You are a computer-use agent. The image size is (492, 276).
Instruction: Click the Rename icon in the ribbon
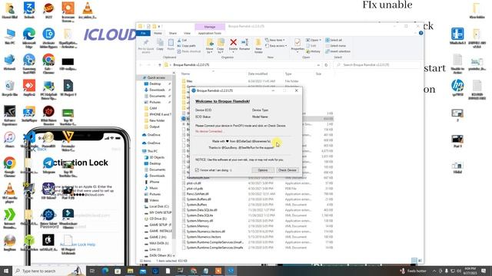click(244, 44)
